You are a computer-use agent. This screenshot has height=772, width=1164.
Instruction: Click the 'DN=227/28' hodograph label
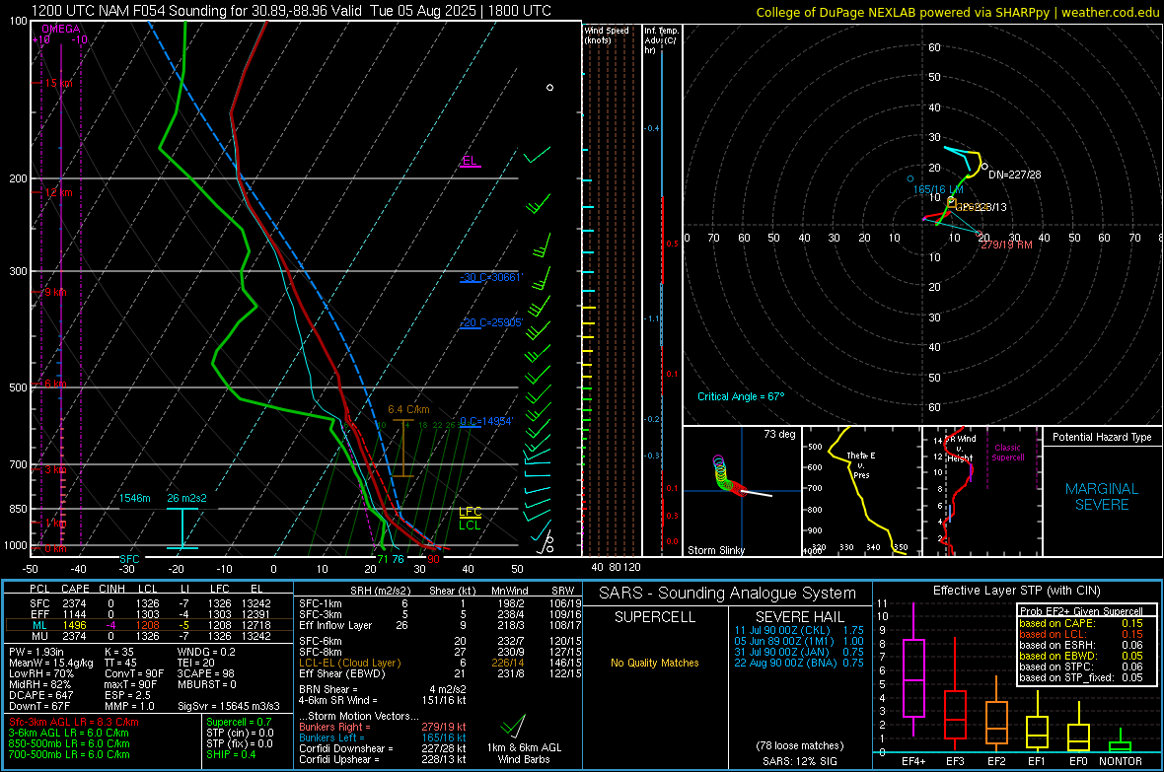(x=1015, y=175)
